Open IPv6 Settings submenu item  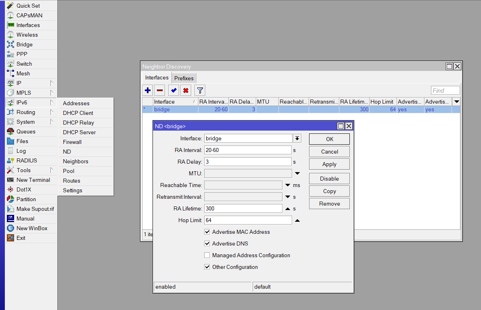[86, 191]
